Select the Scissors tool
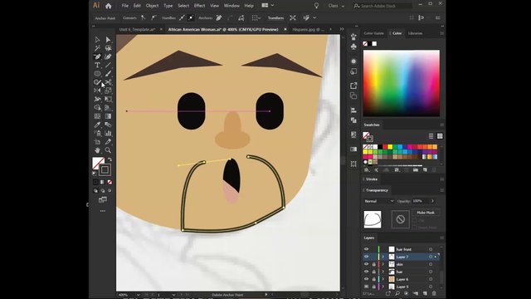This screenshot has width=531, height=299. (x=108, y=82)
